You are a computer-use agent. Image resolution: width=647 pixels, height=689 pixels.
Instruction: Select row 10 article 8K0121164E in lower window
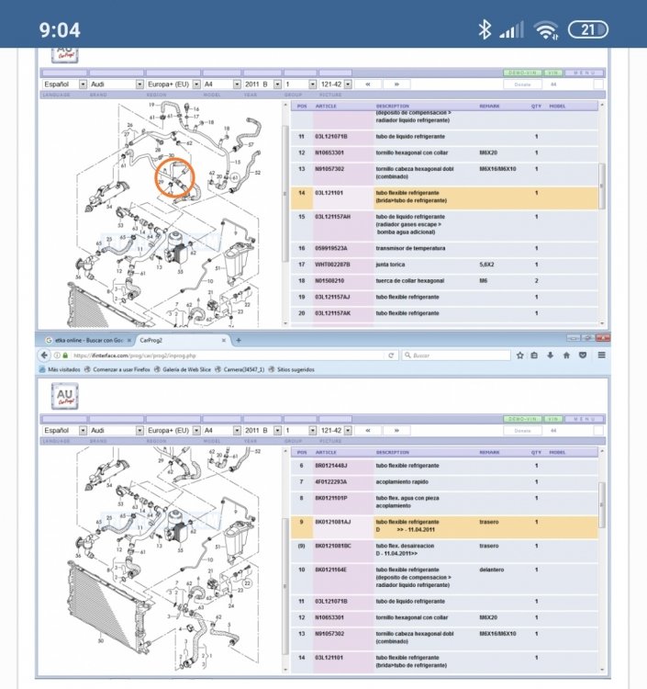tap(444, 578)
